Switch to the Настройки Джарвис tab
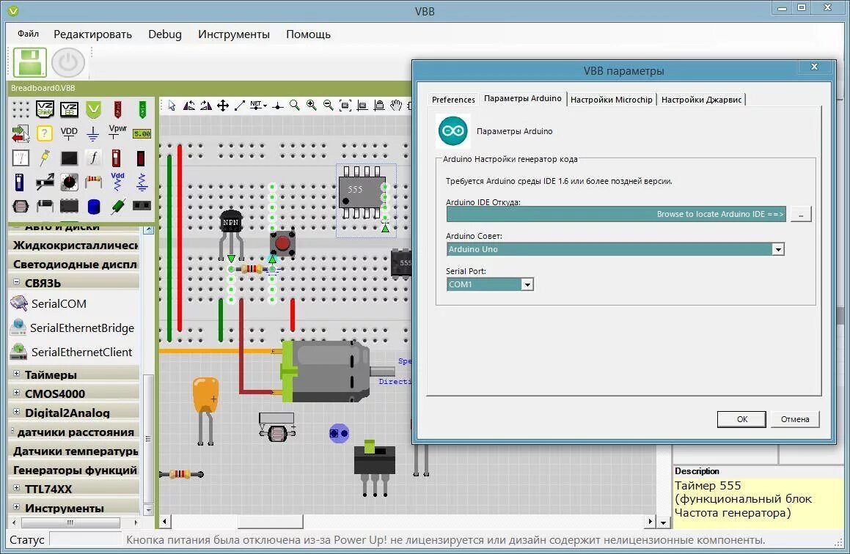Image resolution: width=850 pixels, height=554 pixels. point(701,100)
